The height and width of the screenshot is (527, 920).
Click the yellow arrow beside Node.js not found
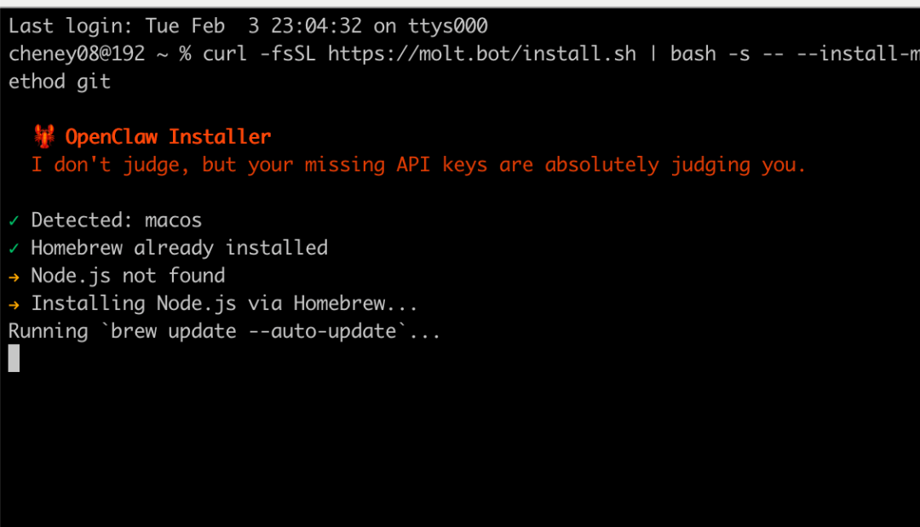coord(14,277)
